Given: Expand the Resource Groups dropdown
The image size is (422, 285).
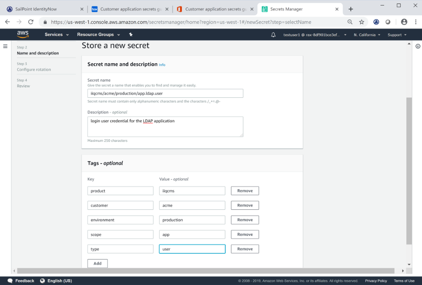Looking at the screenshot, I should point(98,35).
